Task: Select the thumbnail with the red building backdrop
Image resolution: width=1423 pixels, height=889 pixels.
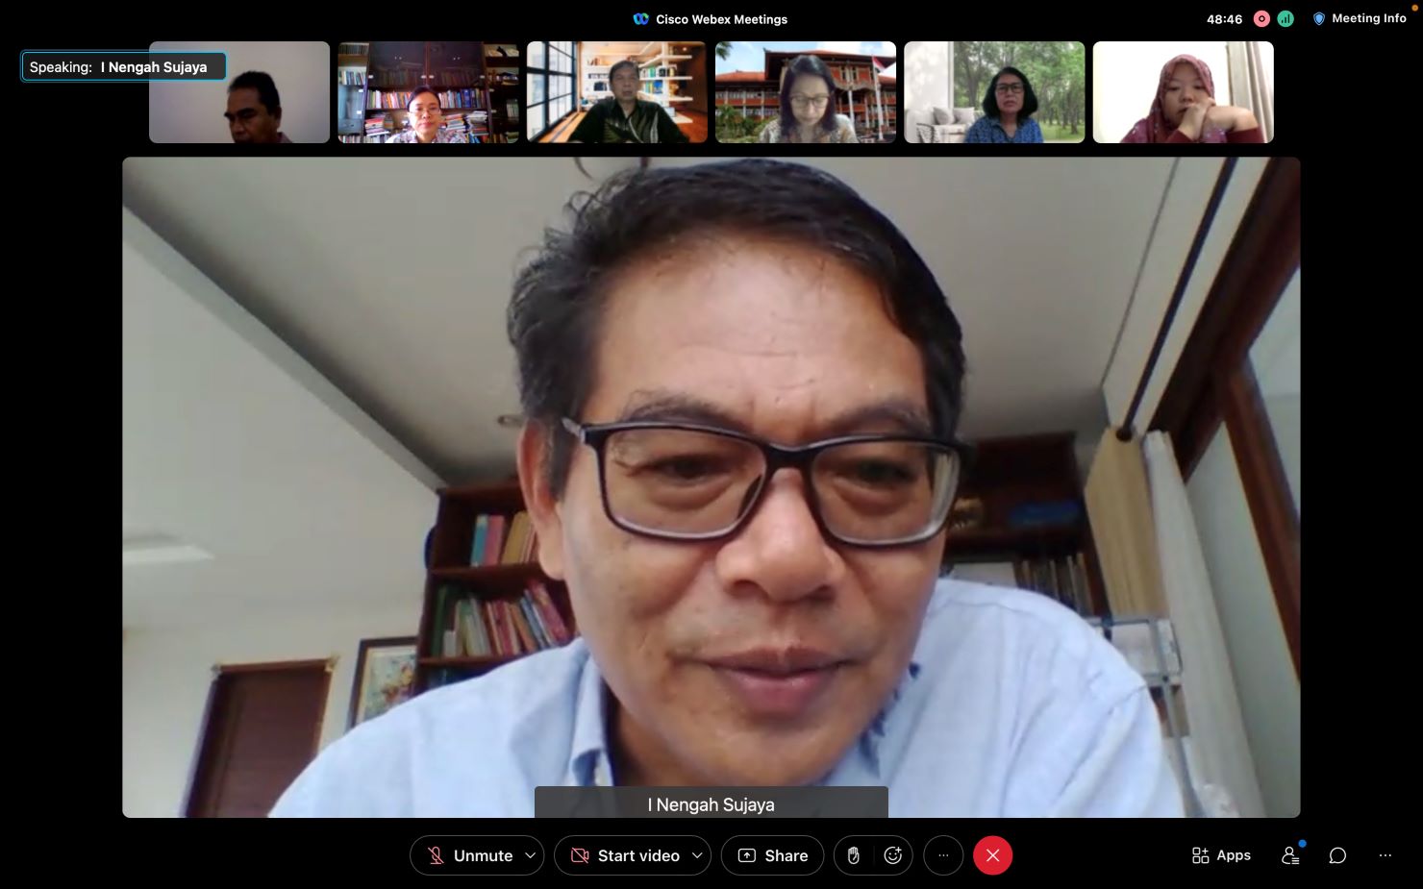Action: [x=806, y=92]
